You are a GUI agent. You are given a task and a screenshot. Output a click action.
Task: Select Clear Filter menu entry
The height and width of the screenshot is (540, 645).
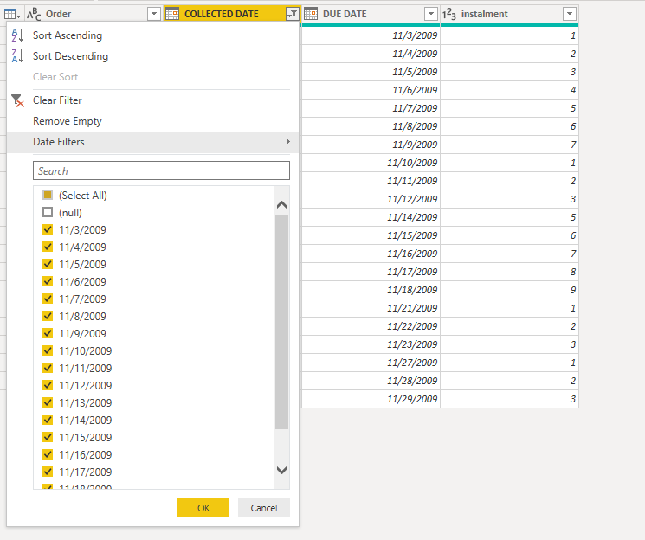(57, 100)
